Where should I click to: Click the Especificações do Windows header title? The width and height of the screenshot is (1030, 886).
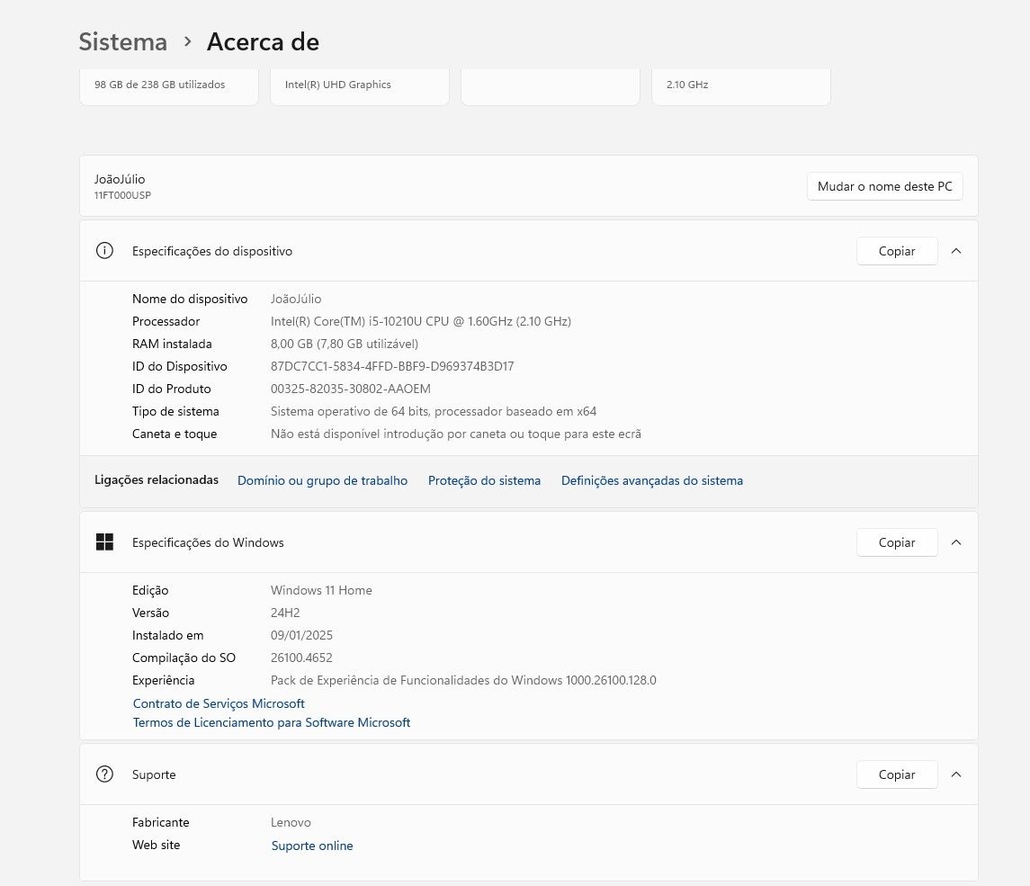tap(208, 542)
